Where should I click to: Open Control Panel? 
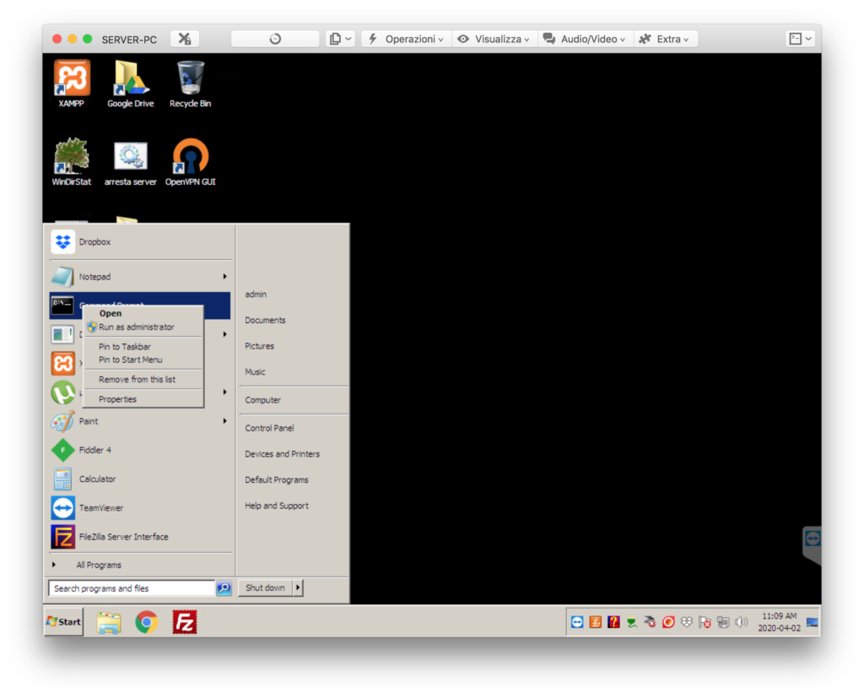pyautogui.click(x=269, y=429)
